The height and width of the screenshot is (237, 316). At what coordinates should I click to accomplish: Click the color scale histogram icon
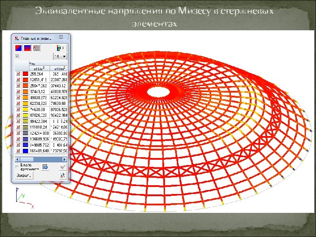pyautogui.click(x=60, y=48)
